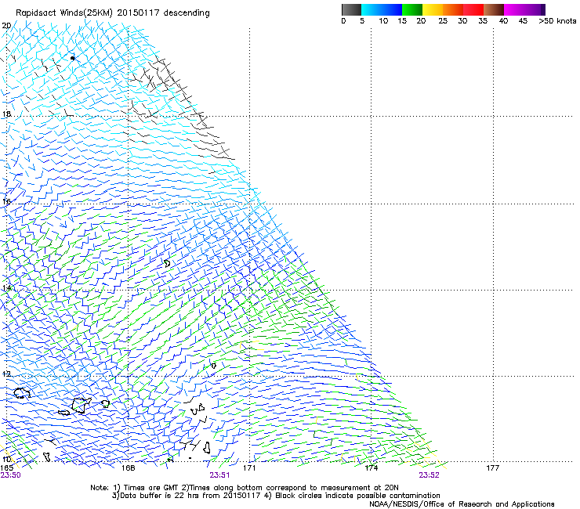This screenshot has width=580, height=509.
Task: Click the 'Data buffer is 22 hrs' note
Action: coord(160,496)
